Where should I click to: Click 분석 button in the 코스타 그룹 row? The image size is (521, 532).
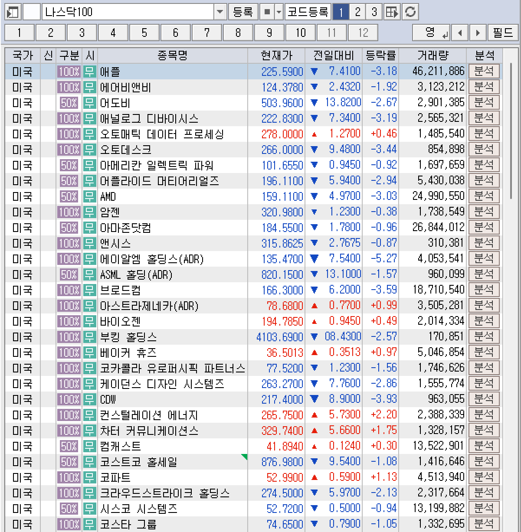pos(484,524)
